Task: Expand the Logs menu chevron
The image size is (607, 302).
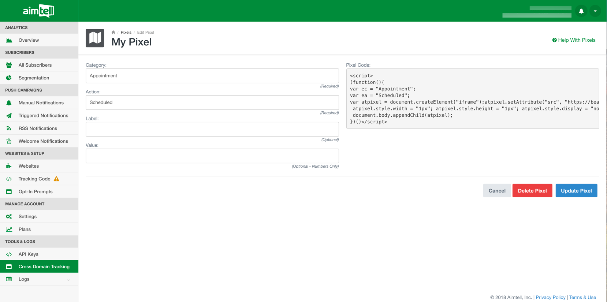Action: pos(68,280)
